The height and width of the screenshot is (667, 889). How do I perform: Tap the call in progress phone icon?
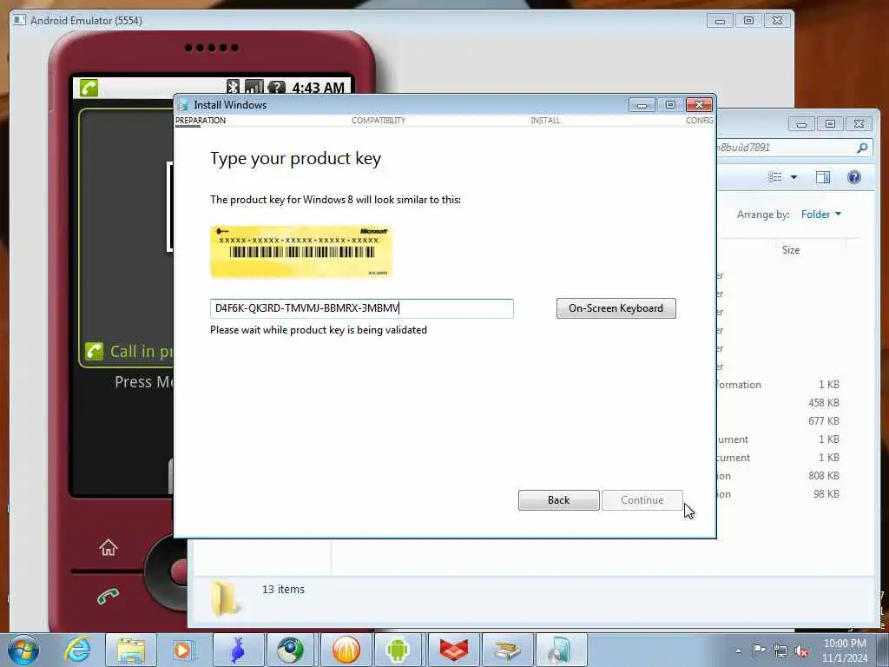[94, 351]
